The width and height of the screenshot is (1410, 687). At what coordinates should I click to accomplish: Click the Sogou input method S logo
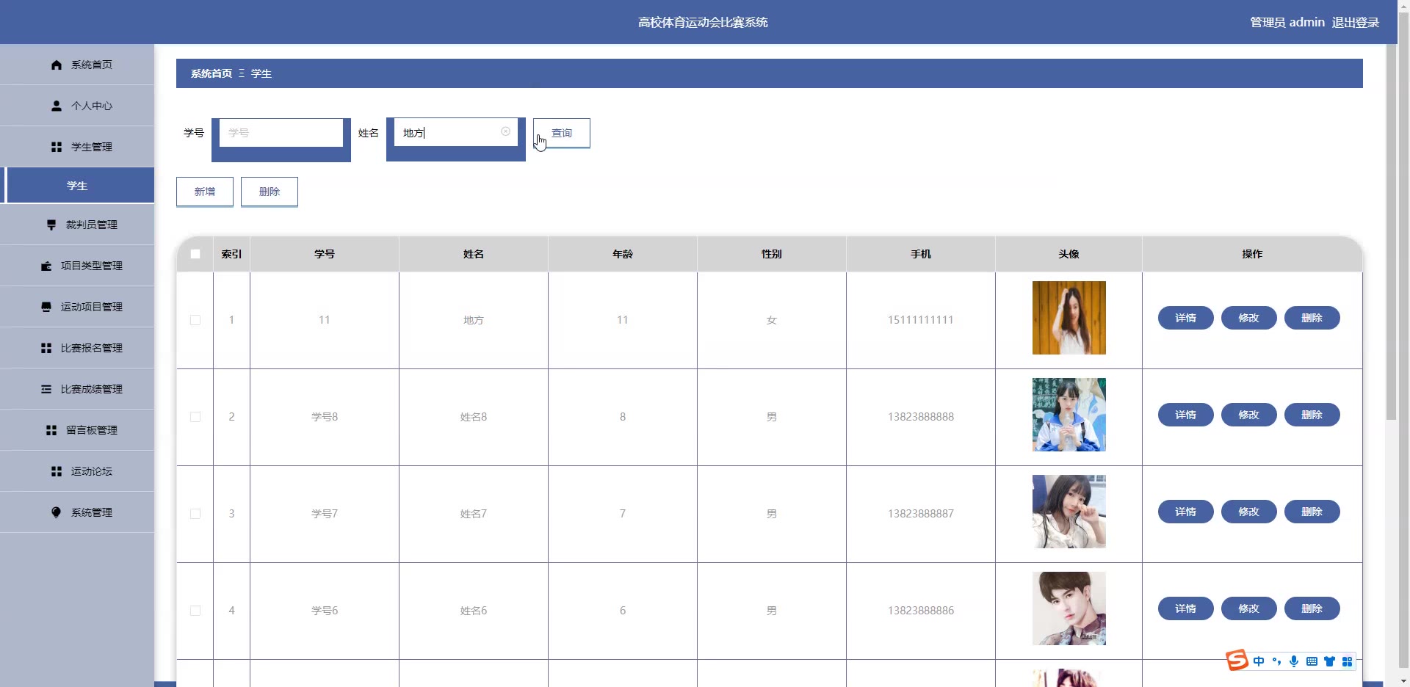[x=1237, y=661]
